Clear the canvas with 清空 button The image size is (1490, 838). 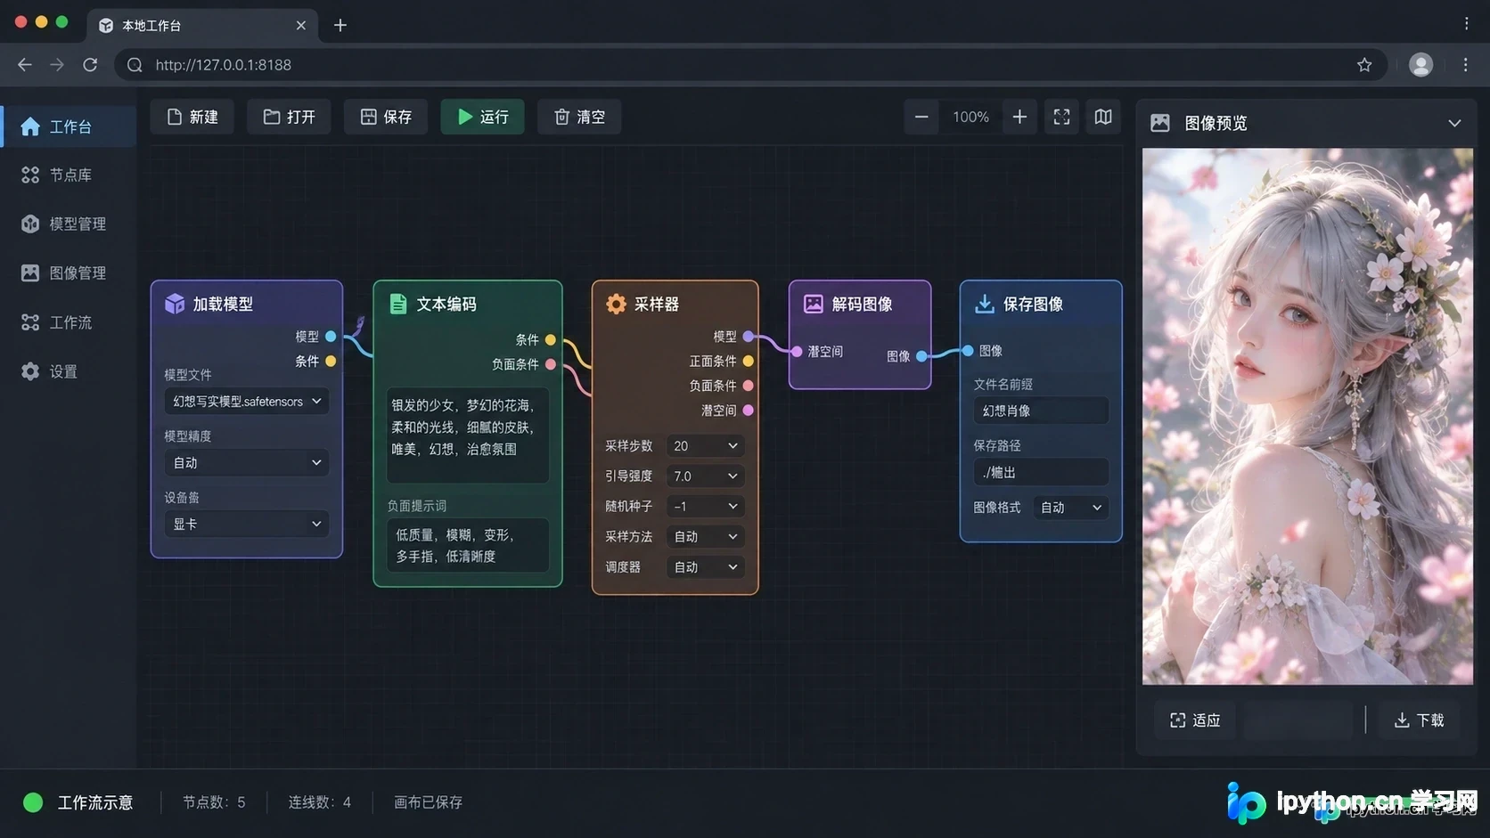pos(579,117)
